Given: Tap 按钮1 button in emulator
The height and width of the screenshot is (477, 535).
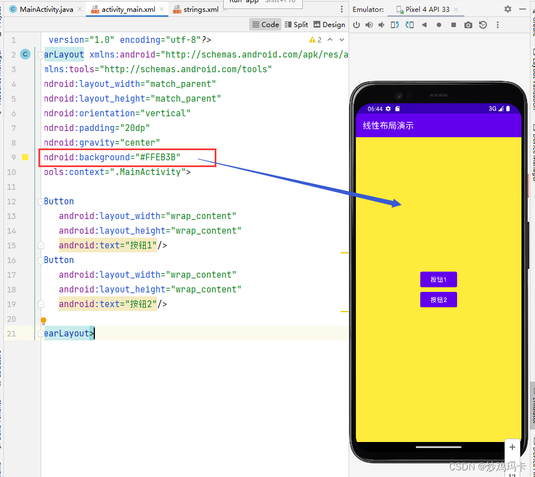Looking at the screenshot, I should (438, 279).
